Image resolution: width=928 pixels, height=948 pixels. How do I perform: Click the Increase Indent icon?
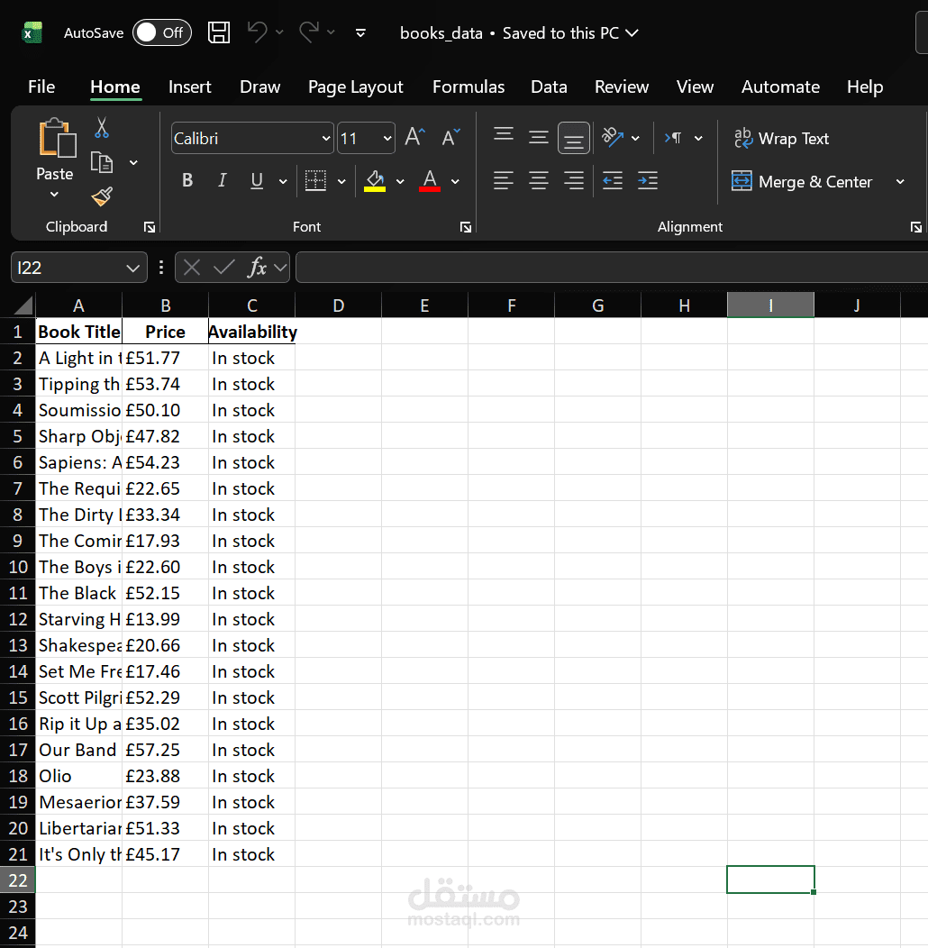point(648,180)
